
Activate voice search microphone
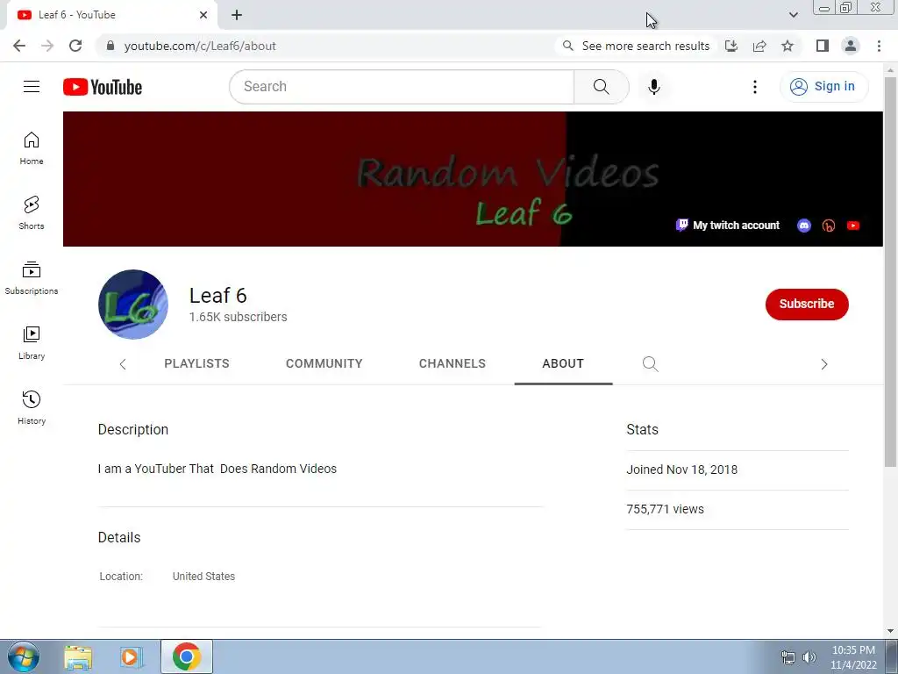pyautogui.click(x=654, y=87)
